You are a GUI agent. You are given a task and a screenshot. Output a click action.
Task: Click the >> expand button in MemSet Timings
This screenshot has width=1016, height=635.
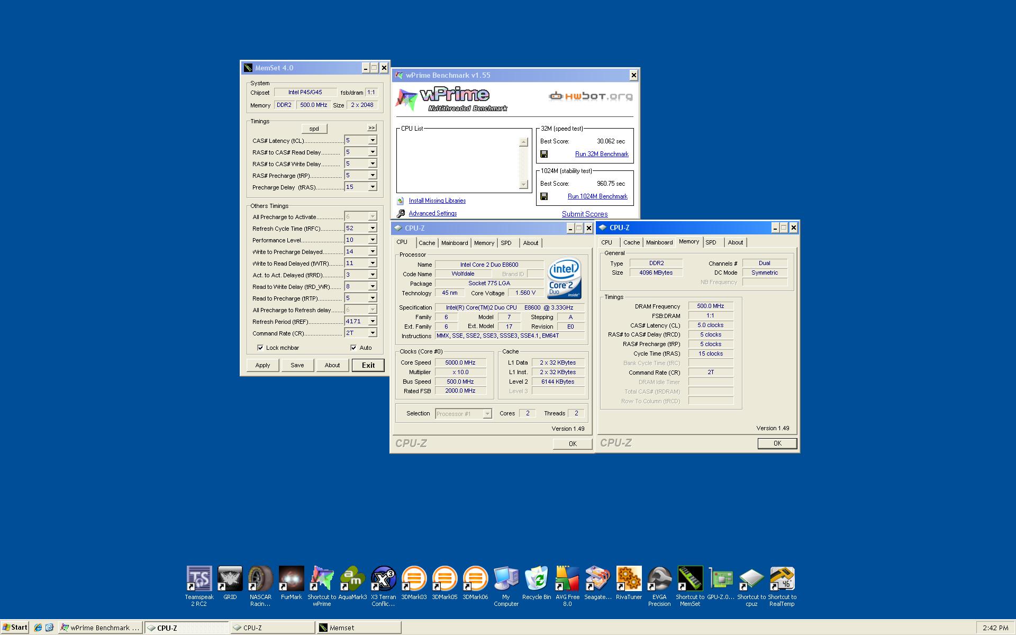pyautogui.click(x=371, y=128)
